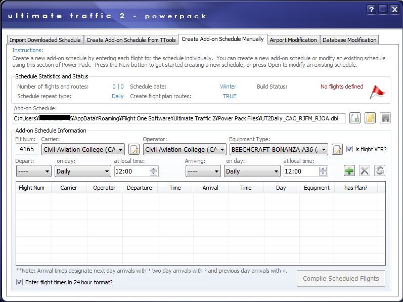Open the Depart airport dropdown
This screenshot has width=403, height=302.
coord(33,171)
